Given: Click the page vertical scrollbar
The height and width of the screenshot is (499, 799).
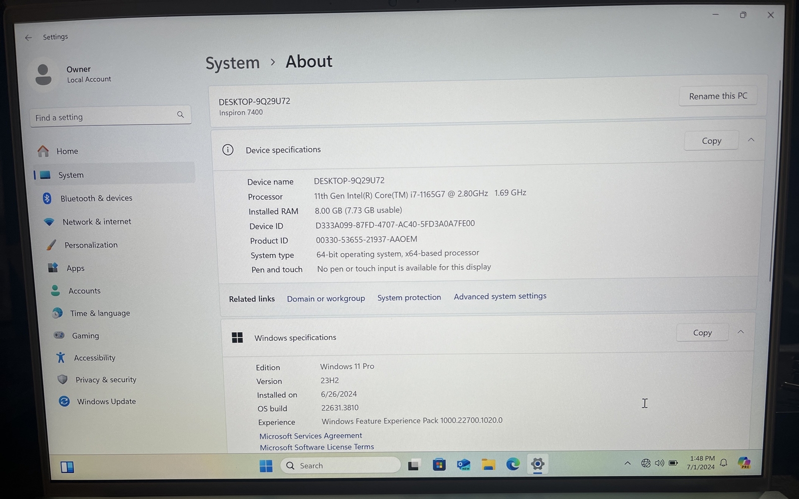Looking at the screenshot, I should (x=776, y=180).
